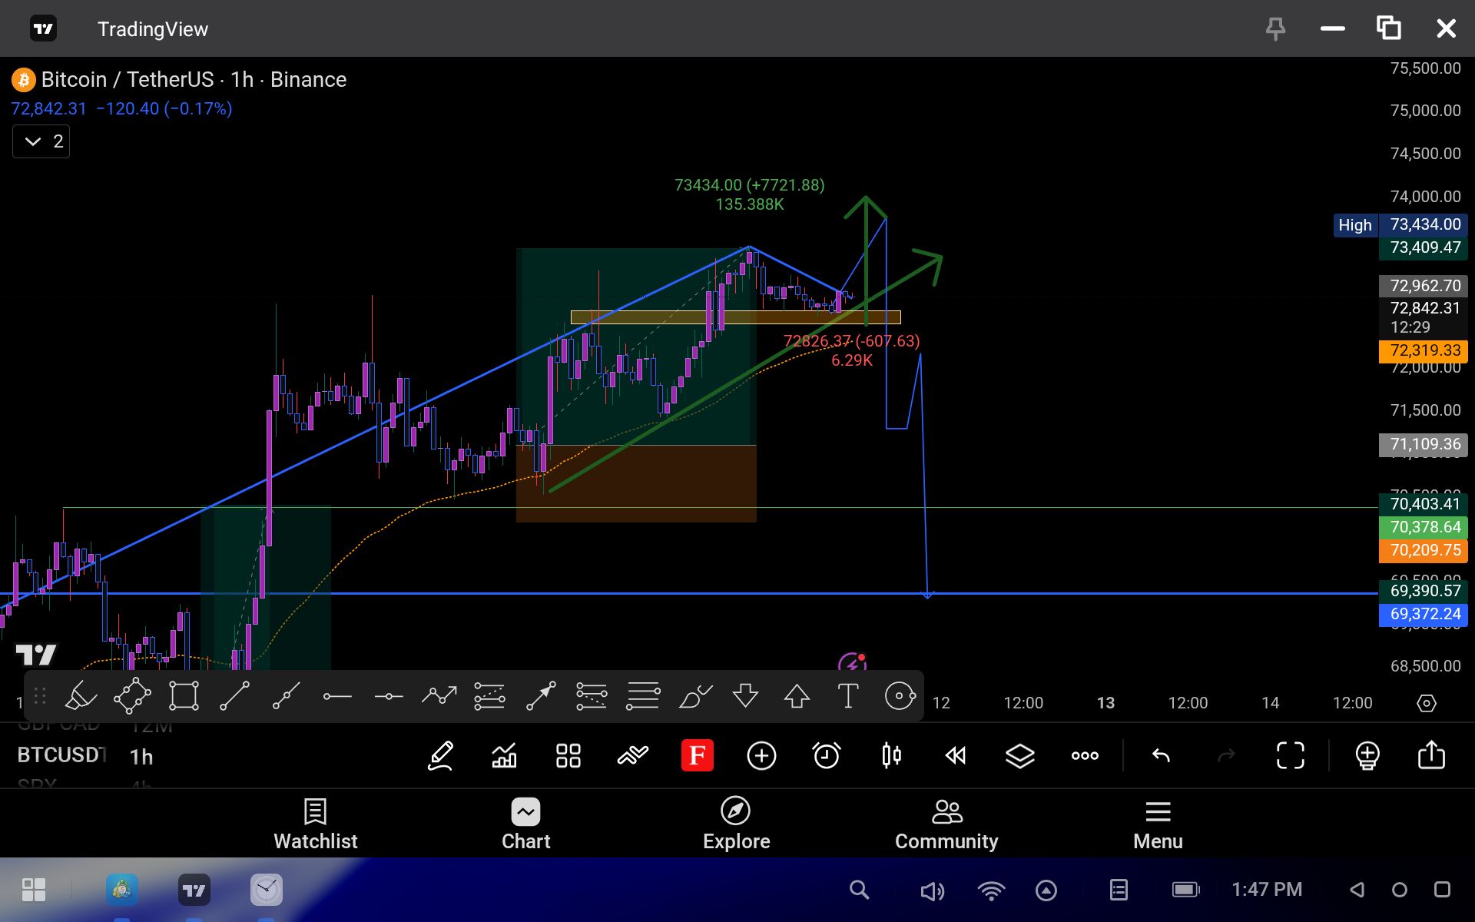Click the red F indicator button

click(697, 756)
